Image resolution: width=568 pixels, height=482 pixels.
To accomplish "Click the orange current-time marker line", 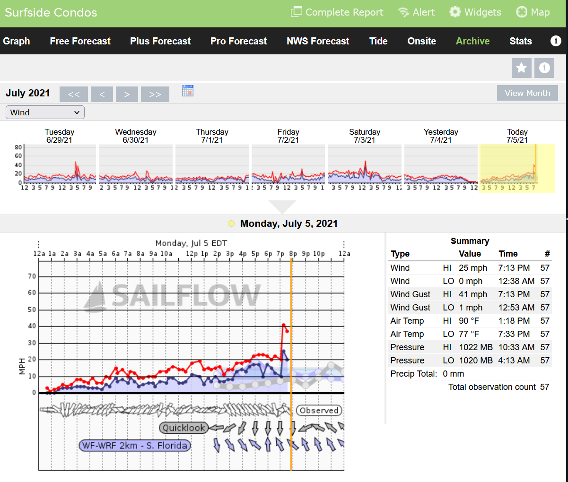I will pos(291,364).
